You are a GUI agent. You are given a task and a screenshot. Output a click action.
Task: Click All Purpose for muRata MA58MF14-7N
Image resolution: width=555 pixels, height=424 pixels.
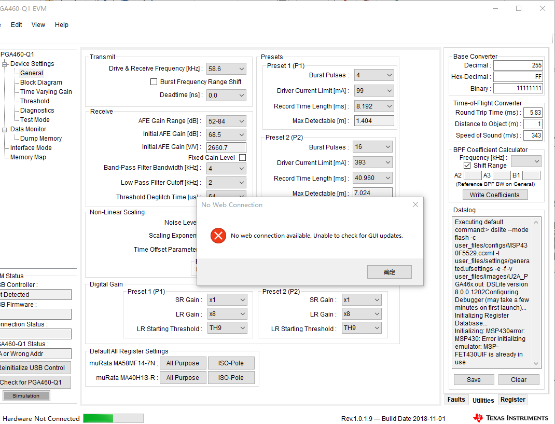tap(183, 363)
